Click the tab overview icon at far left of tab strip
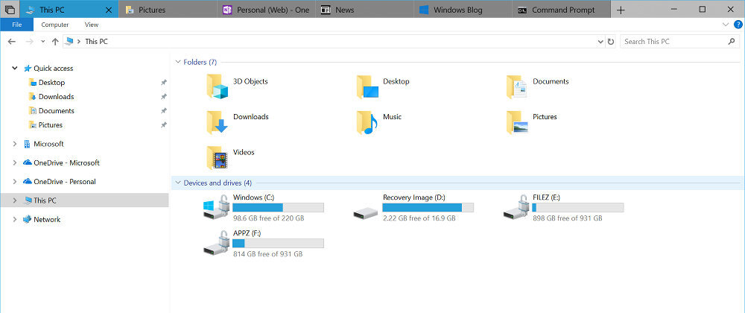The image size is (745, 313). [10, 10]
